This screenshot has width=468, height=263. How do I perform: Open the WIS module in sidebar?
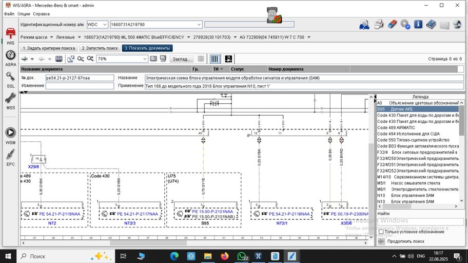point(10,36)
